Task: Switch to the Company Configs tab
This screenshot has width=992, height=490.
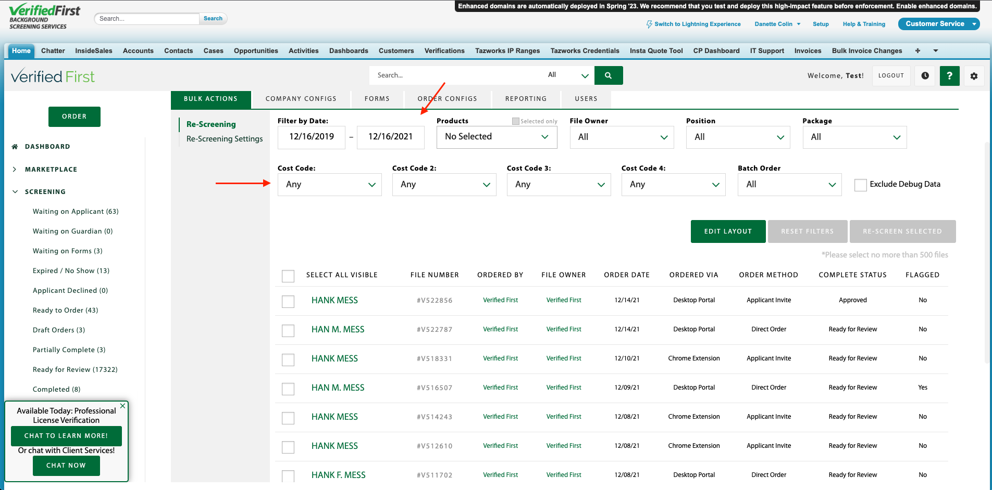Action: coord(301,99)
